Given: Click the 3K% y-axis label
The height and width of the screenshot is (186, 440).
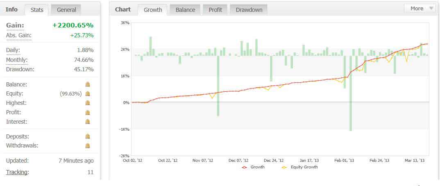Looking at the screenshot, I should [x=125, y=23].
